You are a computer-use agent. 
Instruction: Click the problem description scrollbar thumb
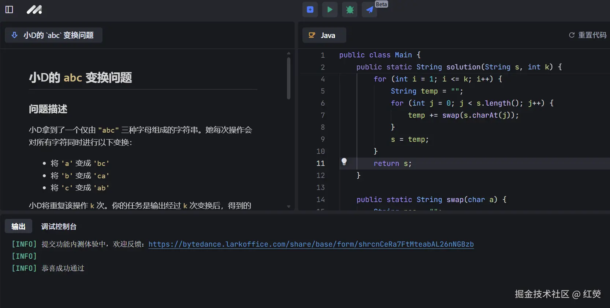(x=289, y=79)
